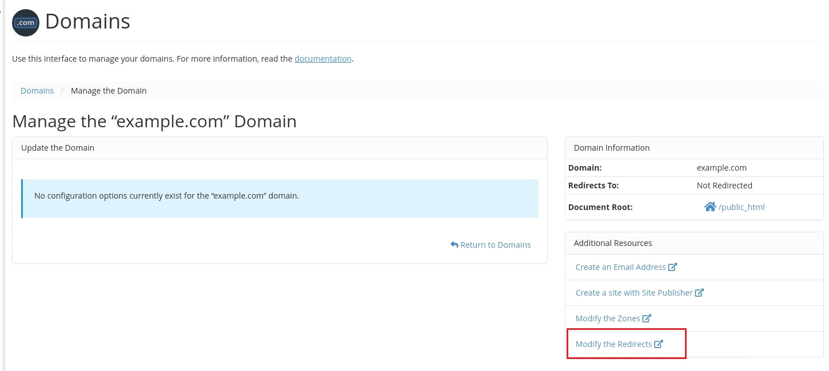Click the .com Domains page icon
The width and height of the screenshot is (829, 371).
(25, 23)
